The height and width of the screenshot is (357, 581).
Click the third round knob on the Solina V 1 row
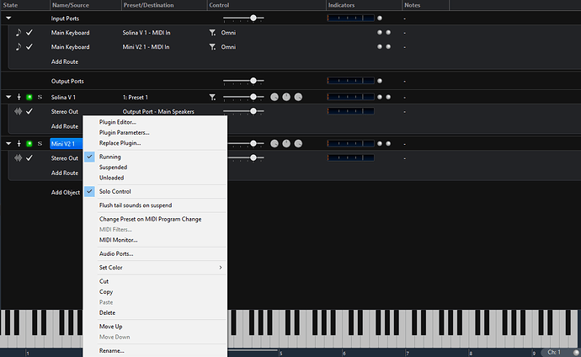click(298, 97)
